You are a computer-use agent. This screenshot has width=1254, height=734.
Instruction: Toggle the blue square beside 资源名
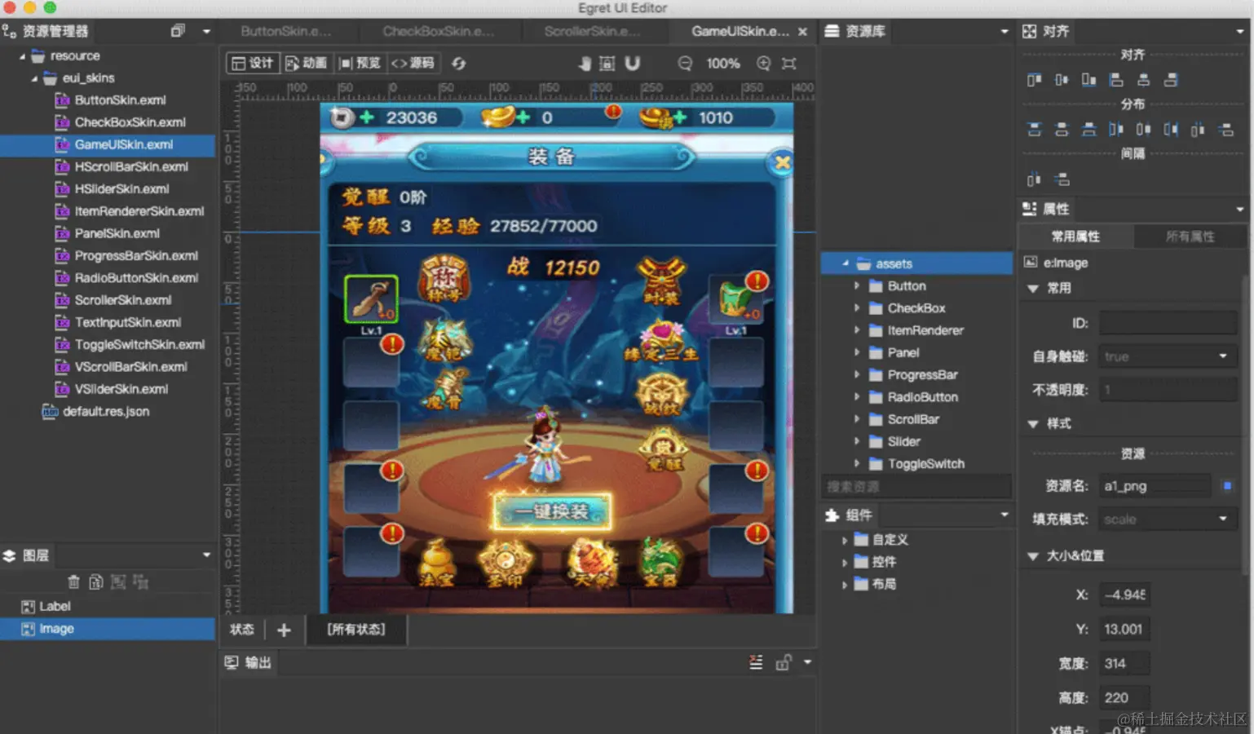point(1226,486)
